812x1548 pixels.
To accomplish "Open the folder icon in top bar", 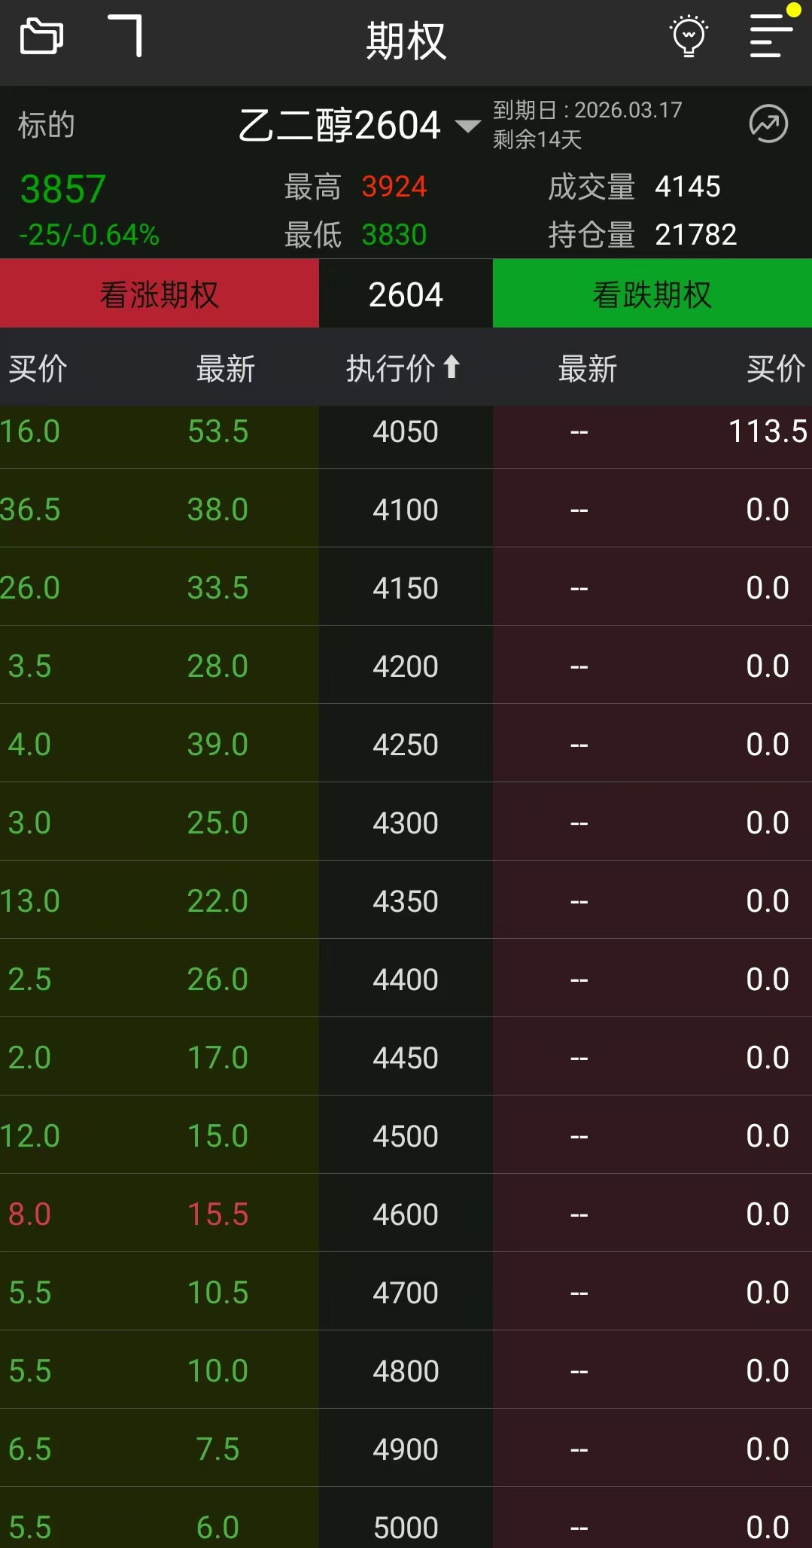I will 41,36.
